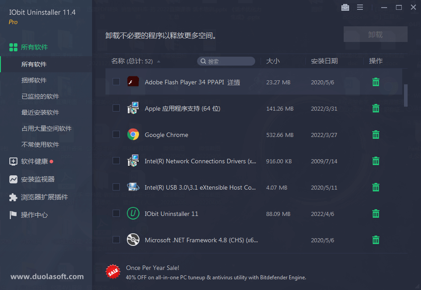The width and height of the screenshot is (421, 290).
Task: Click the 浏览器扩展插件 puzzle icon
Action: point(13,197)
